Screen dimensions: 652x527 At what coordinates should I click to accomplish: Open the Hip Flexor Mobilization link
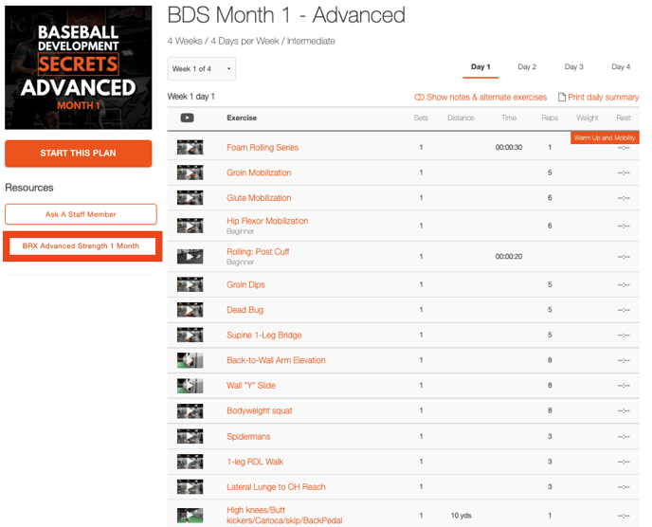(x=267, y=221)
